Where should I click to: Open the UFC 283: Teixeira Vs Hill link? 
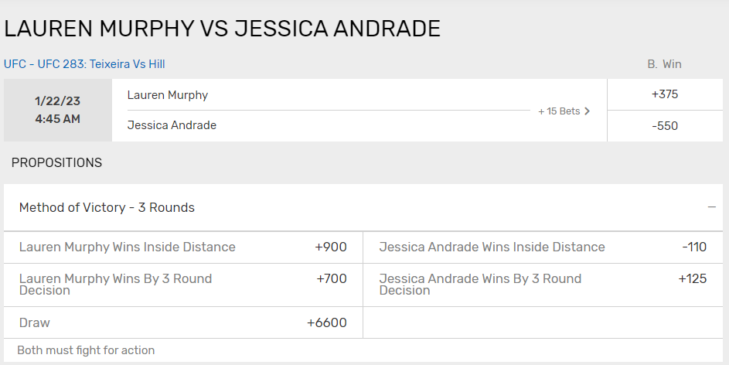(x=84, y=63)
